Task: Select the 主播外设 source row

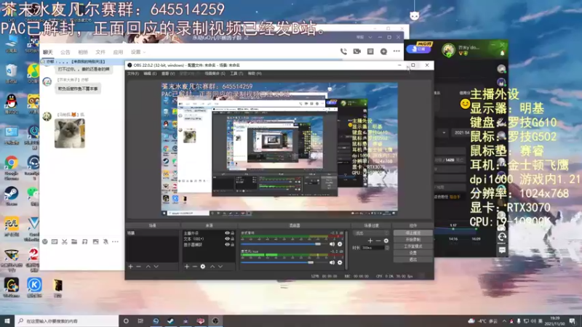Action: [x=209, y=233]
